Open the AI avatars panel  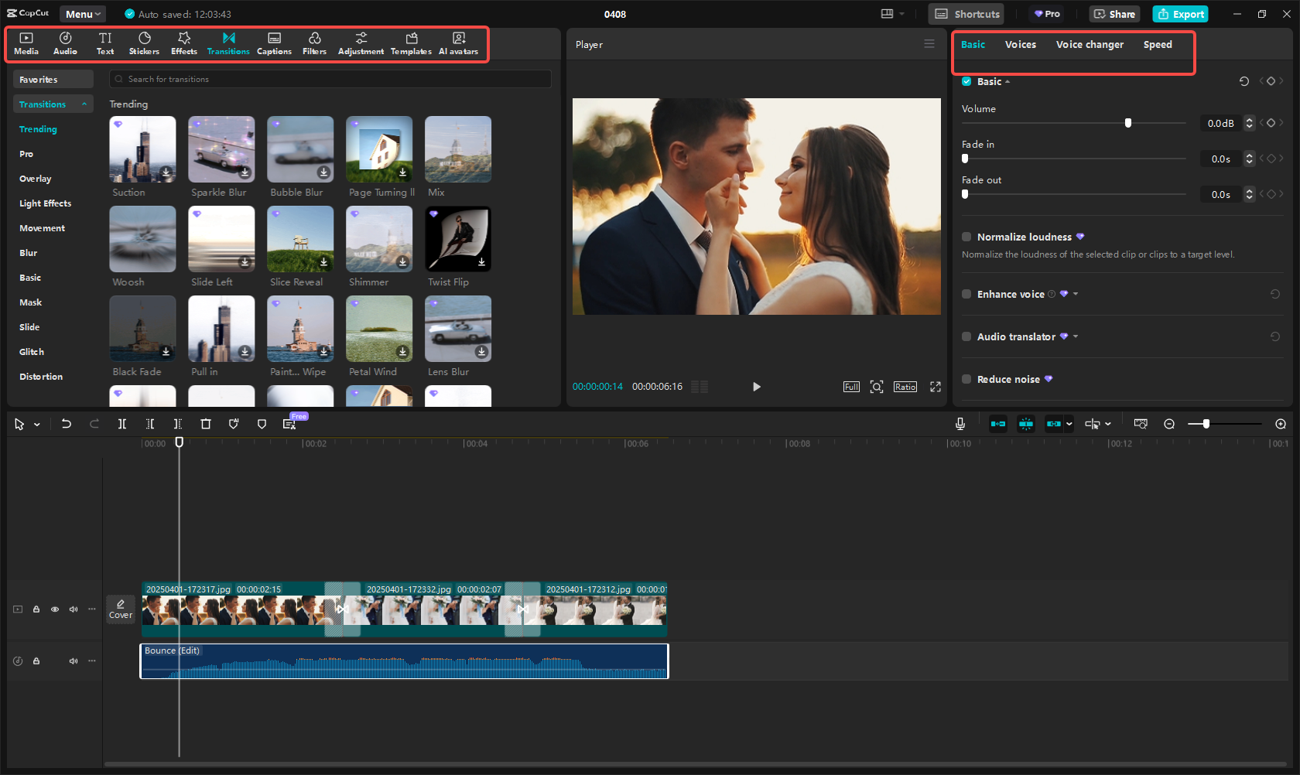tap(458, 43)
